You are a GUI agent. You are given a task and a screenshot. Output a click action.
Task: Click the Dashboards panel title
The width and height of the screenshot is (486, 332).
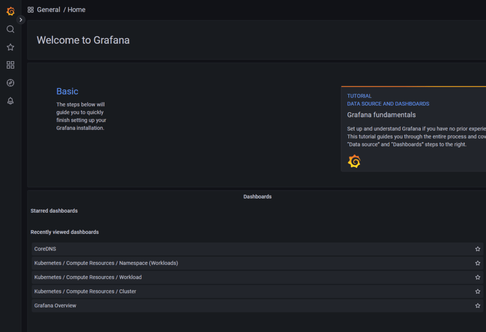(x=257, y=197)
